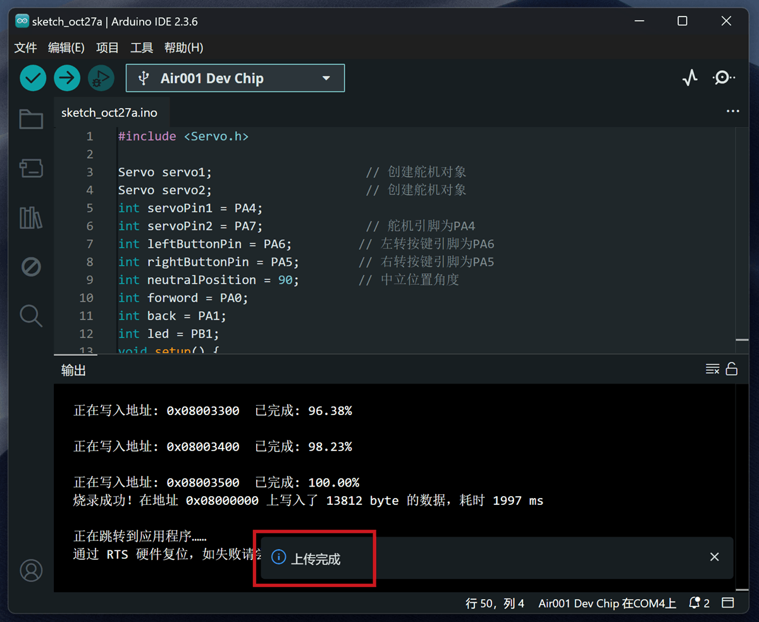Image resolution: width=759 pixels, height=622 pixels.
Task: Click Air001 Dev Chip 在COM4上 status
Action: 607,604
